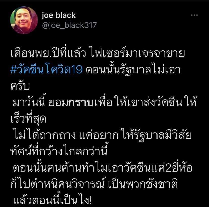The width and height of the screenshot is (209, 207).
Task: Open the #วัคซีนโควิด19 hashtag
Action: tap(46, 70)
